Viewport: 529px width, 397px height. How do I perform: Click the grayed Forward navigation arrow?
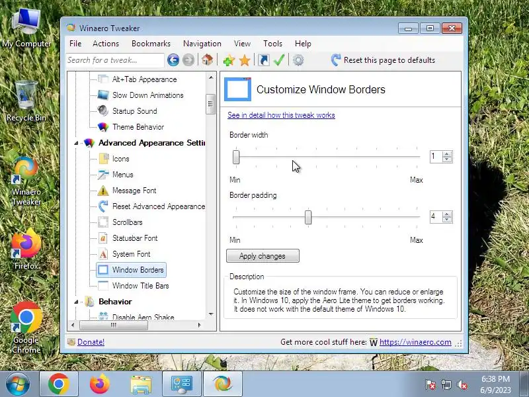coord(188,60)
